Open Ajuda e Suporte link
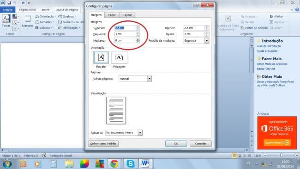 point(267,51)
